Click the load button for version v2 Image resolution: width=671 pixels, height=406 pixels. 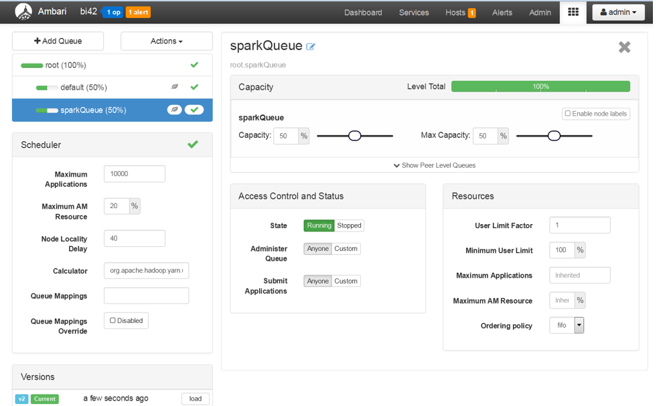click(196, 399)
